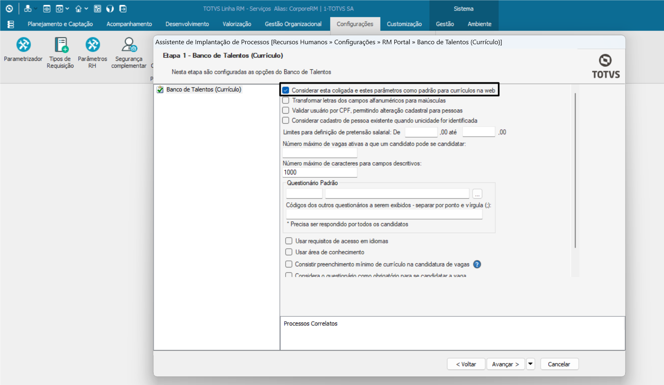
Task: Click the wizard options vertical scrollbar
Action: tap(575, 170)
